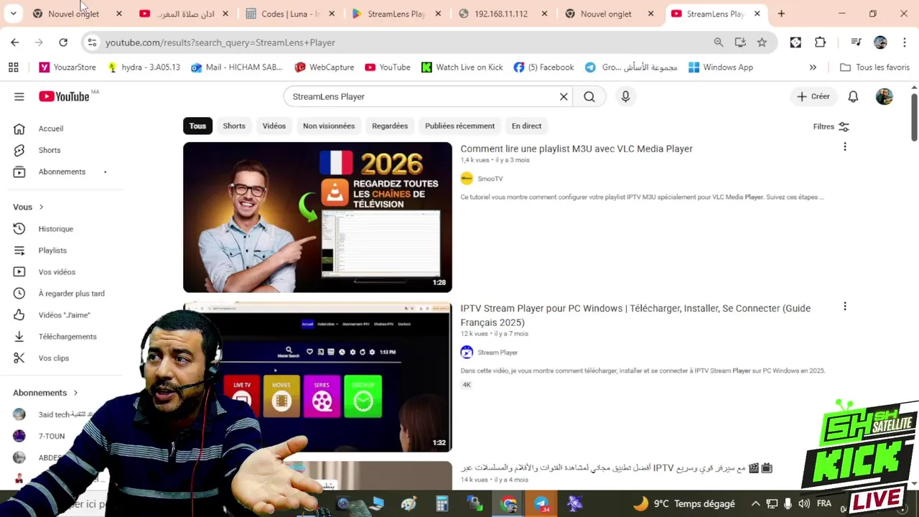Select the Publiées récemment chip
Viewport: 919px width, 517px height.
click(459, 126)
